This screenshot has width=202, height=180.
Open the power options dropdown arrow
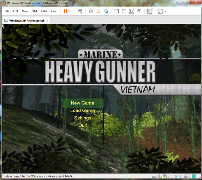[71, 11]
